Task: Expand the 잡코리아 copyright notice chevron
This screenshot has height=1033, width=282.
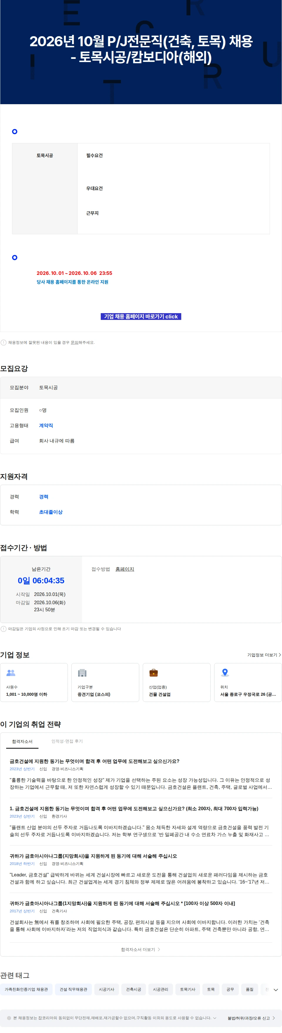Action: coord(215,1018)
